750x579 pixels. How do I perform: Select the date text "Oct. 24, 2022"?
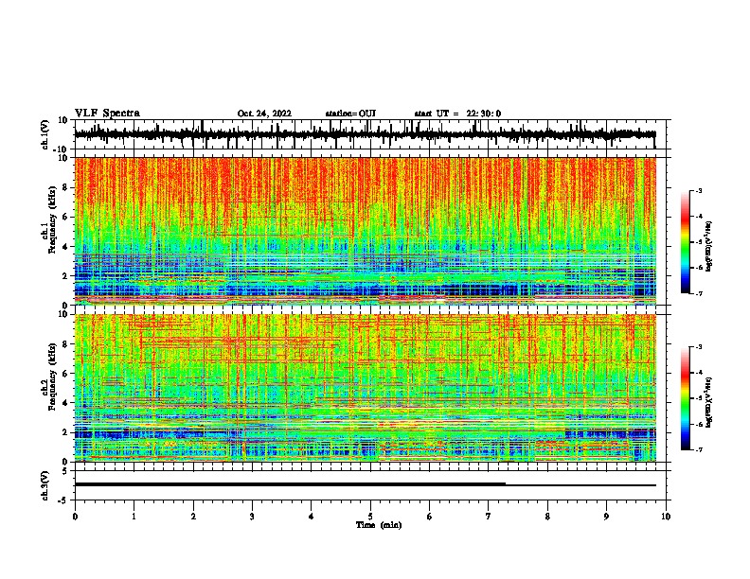264,114
